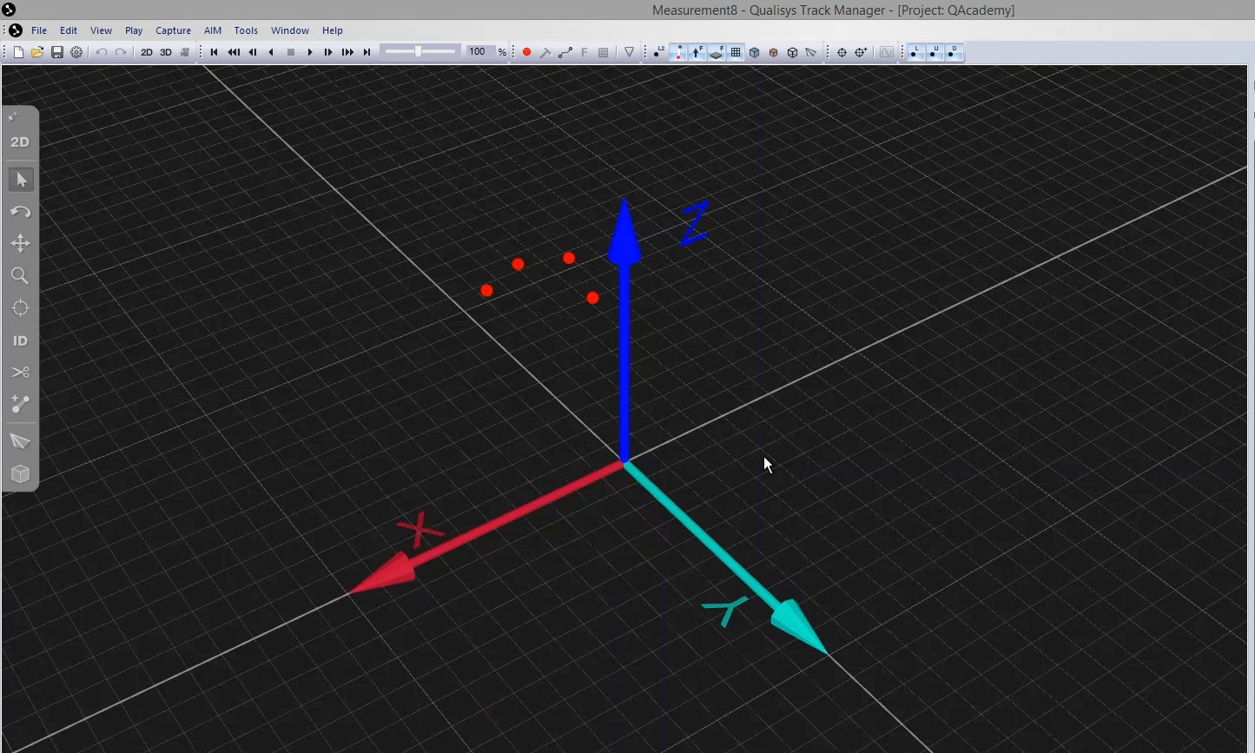Open the calibration hammer tool
This screenshot has width=1255, height=753.
click(545, 52)
